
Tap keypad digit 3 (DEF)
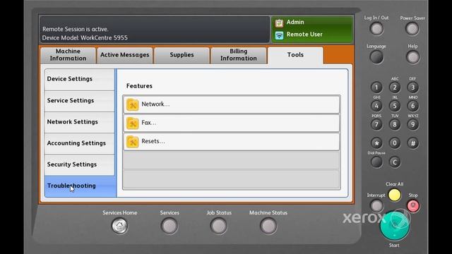pyautogui.click(x=412, y=87)
